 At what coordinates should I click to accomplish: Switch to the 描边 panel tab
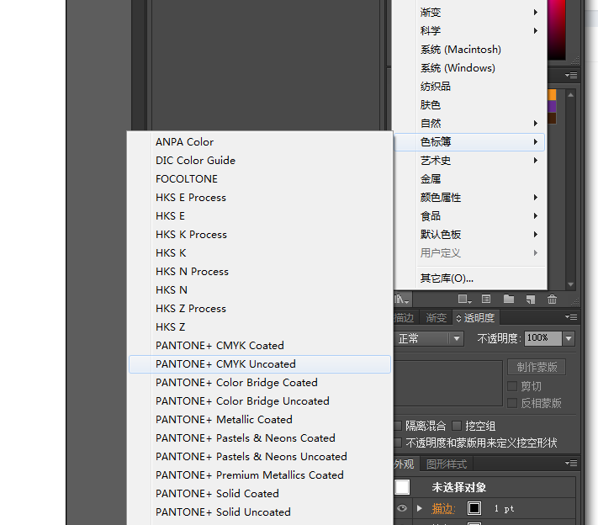pos(405,317)
